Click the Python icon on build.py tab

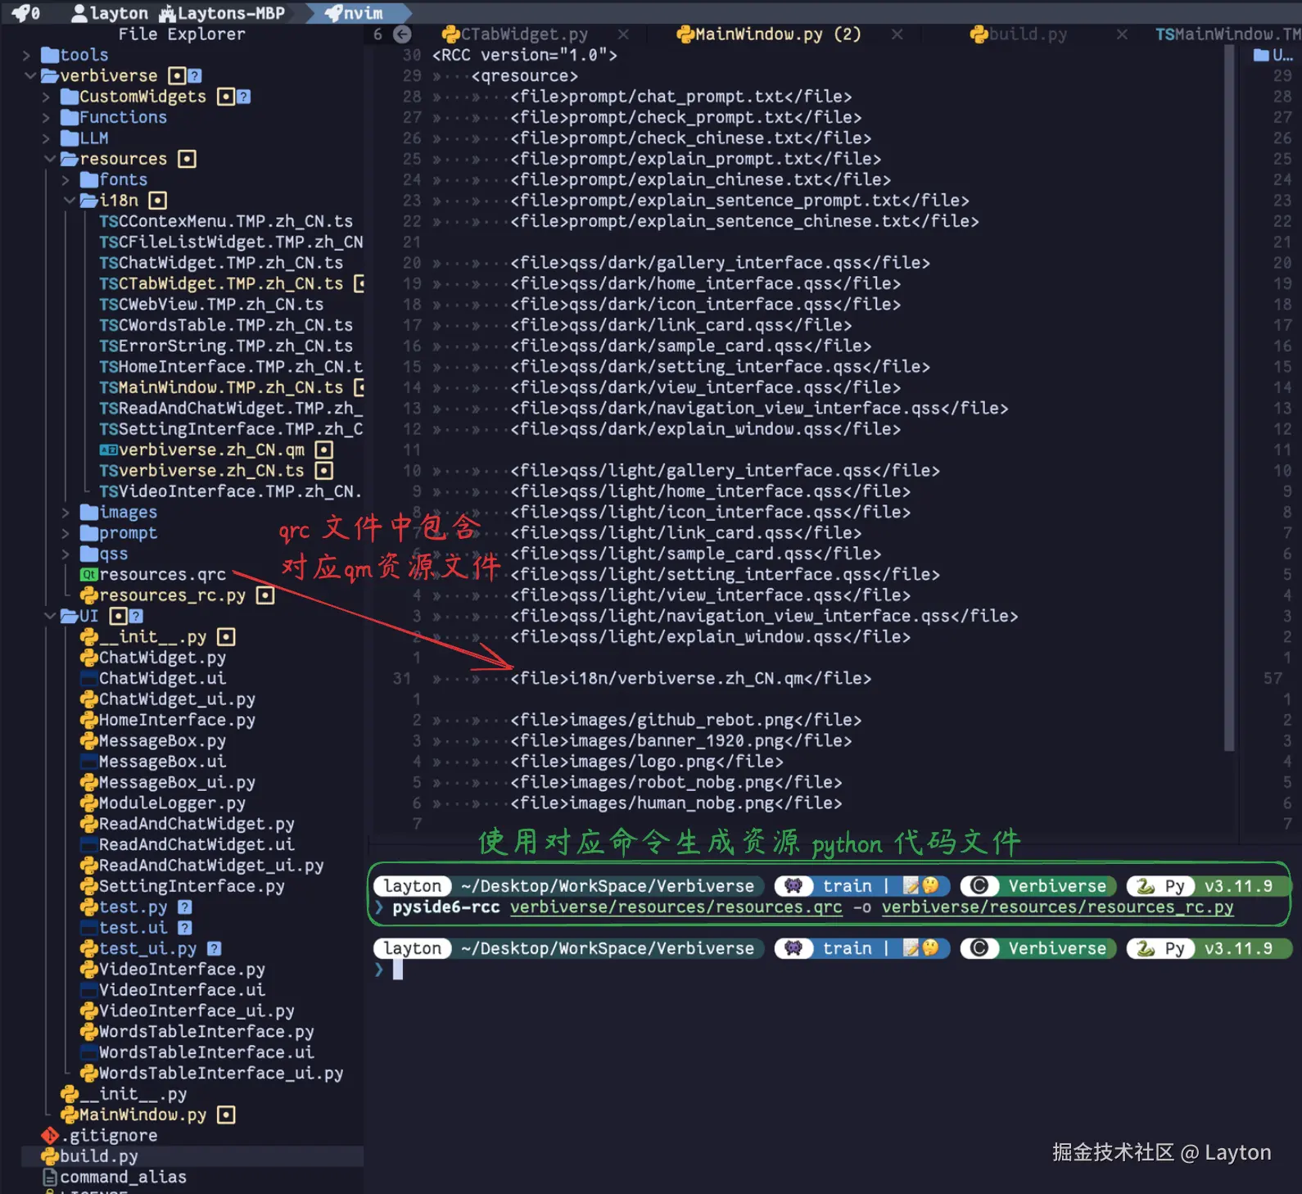[979, 34]
